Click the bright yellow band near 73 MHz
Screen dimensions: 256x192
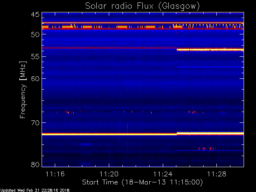tap(143, 134)
